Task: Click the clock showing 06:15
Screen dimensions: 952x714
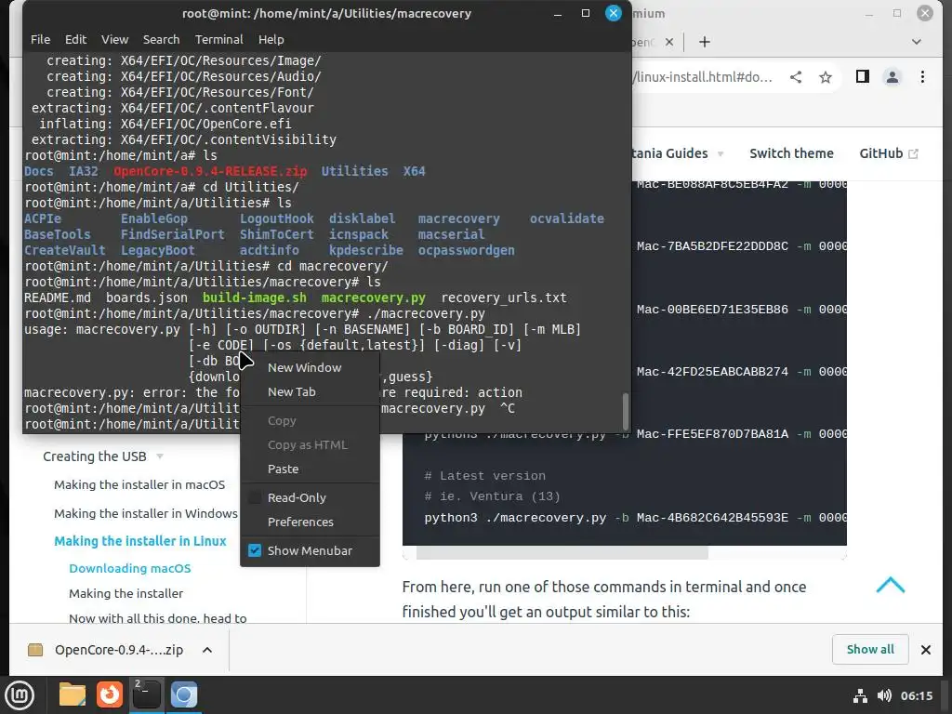Action: 916,695
